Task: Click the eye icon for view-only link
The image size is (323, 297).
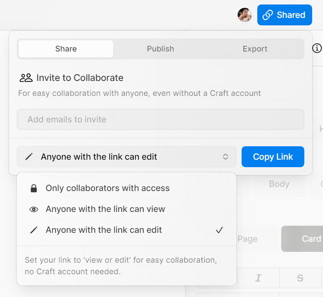Action: 34,209
